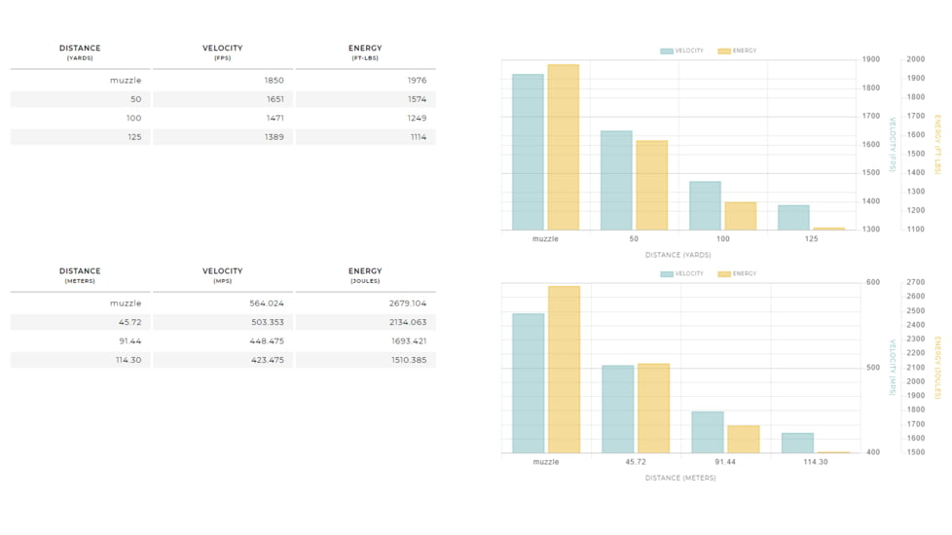Viewport: 952px width, 535px height.
Task: Select the velocity bar at 125 yards
Action: (x=793, y=218)
